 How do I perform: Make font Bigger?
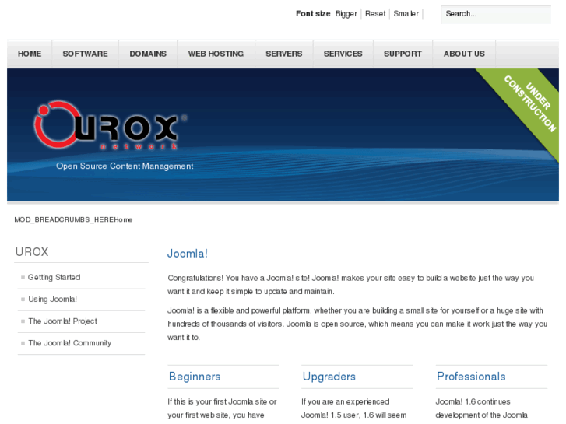click(x=346, y=14)
